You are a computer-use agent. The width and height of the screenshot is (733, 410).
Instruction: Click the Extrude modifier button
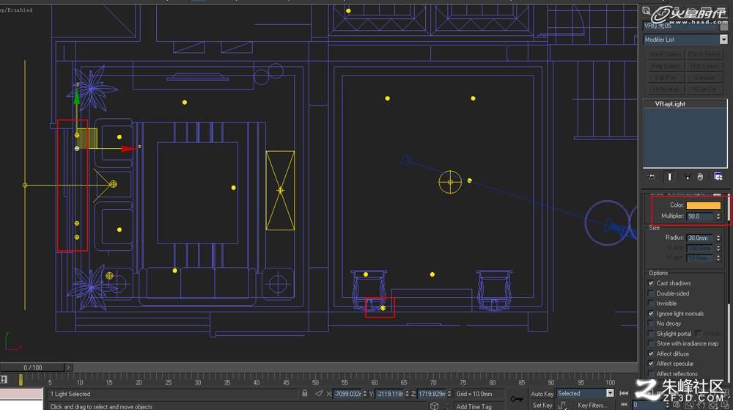pos(704,78)
